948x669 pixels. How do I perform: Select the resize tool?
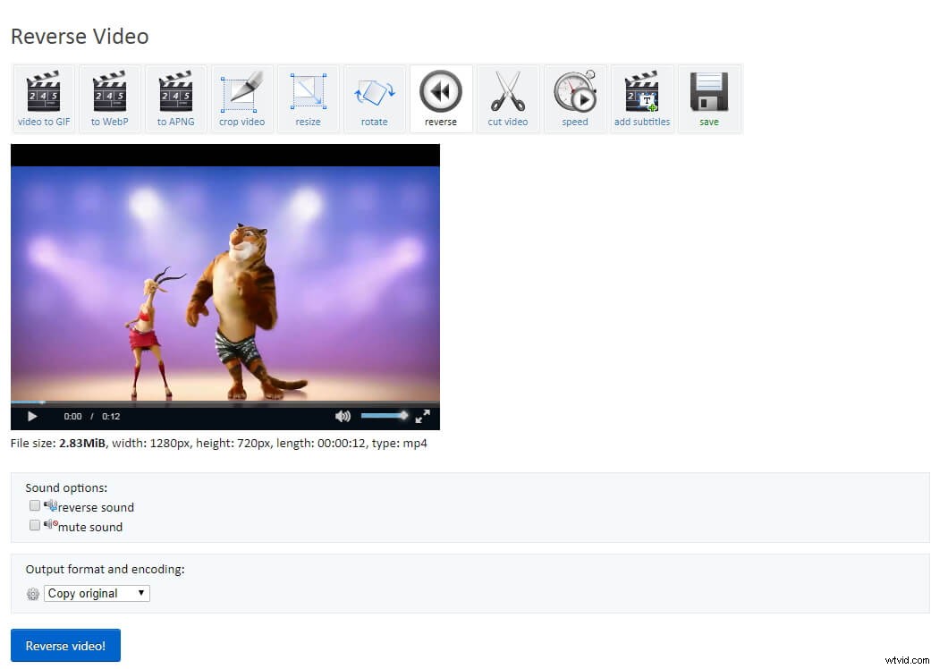tap(308, 97)
